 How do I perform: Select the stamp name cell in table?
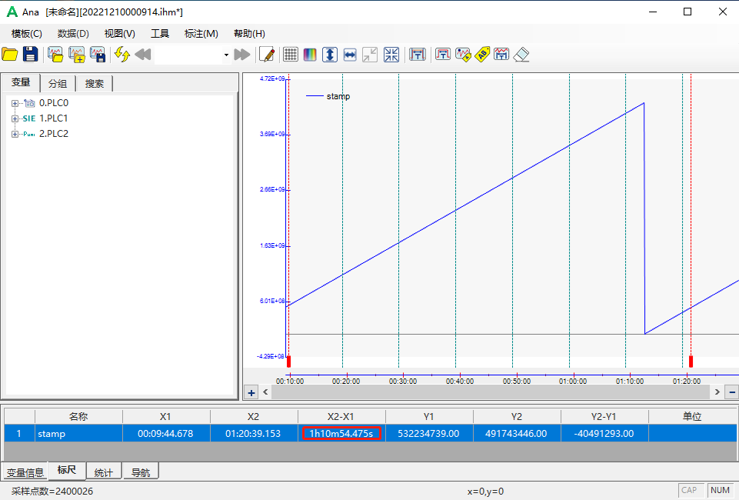tap(78, 433)
